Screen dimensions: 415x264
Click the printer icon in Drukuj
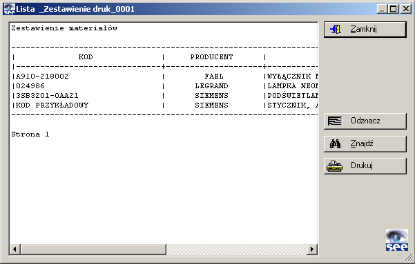(334, 166)
